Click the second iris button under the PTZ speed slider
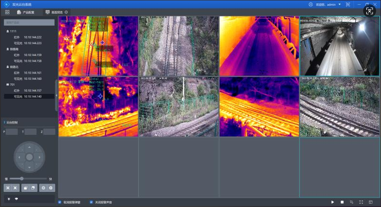 coord(51,188)
